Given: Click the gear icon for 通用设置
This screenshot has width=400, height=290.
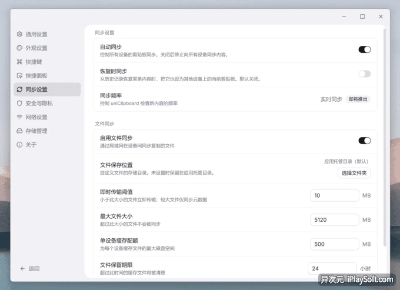Looking at the screenshot, I should (19, 34).
